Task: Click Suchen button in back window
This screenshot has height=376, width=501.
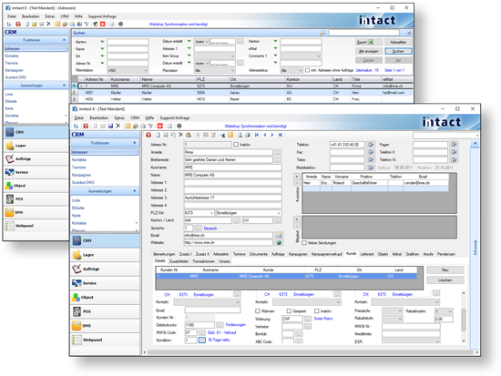Action: pyautogui.click(x=398, y=51)
